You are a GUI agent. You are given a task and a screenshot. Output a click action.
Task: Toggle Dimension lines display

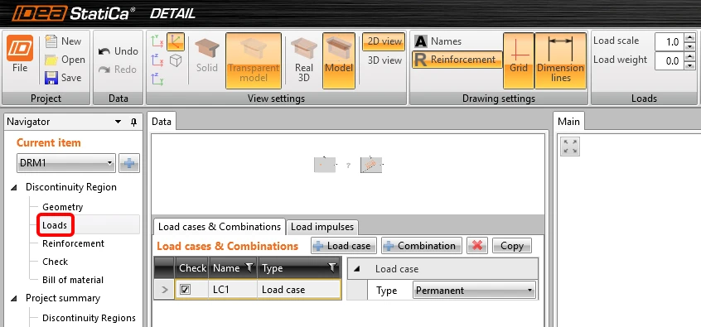click(x=561, y=60)
